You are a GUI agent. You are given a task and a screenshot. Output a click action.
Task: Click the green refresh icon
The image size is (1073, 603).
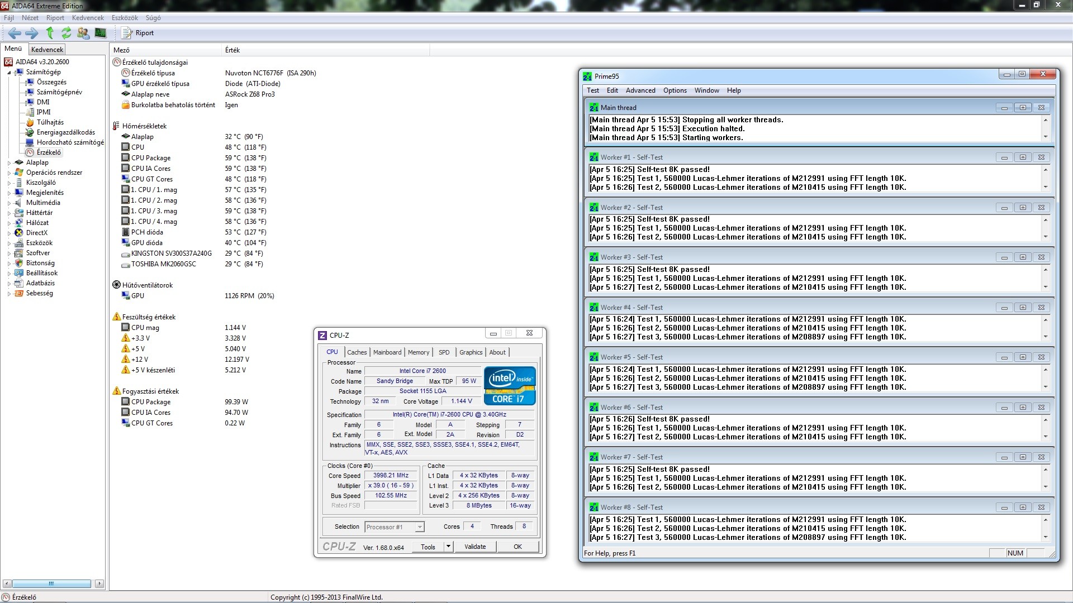pyautogui.click(x=66, y=33)
